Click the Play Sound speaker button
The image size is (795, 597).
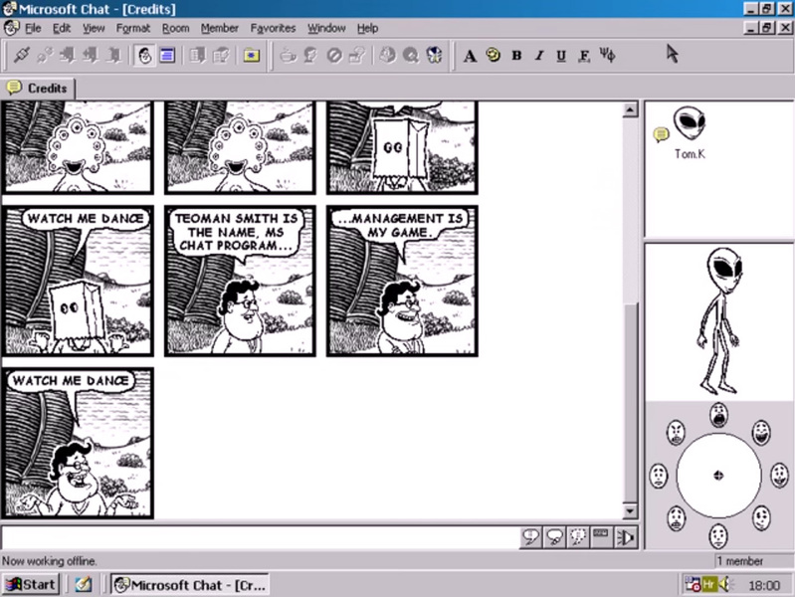tap(625, 537)
